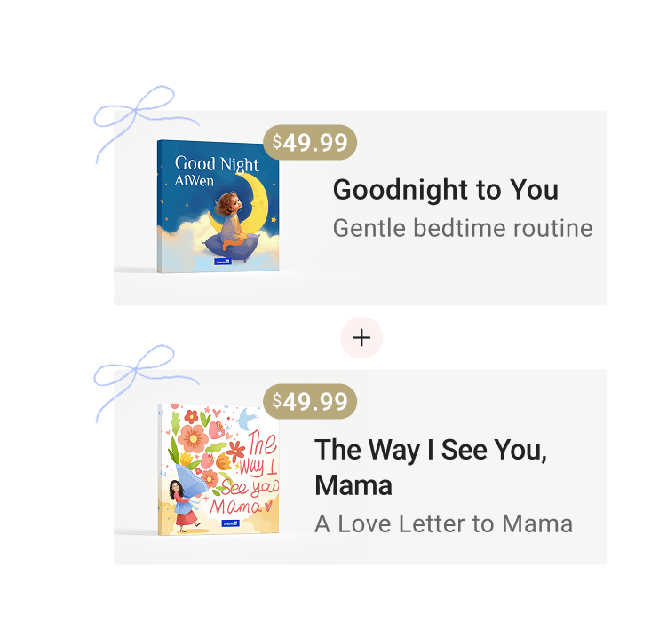Select the Goodnight to You title
Image resolution: width=667 pixels, height=629 pixels.
446,190
